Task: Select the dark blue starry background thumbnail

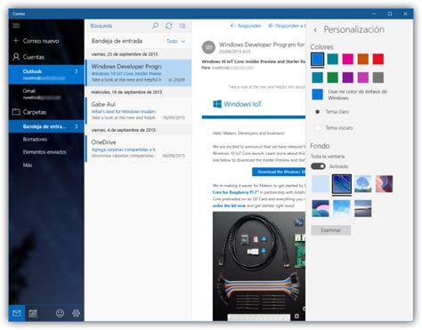Action: [342, 184]
